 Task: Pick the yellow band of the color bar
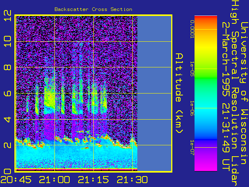206,47
